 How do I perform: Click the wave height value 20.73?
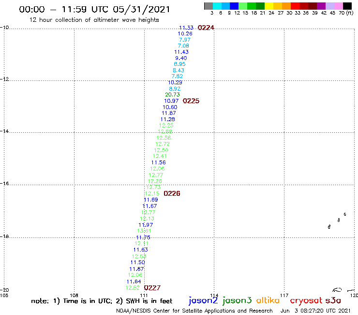[172, 94]
